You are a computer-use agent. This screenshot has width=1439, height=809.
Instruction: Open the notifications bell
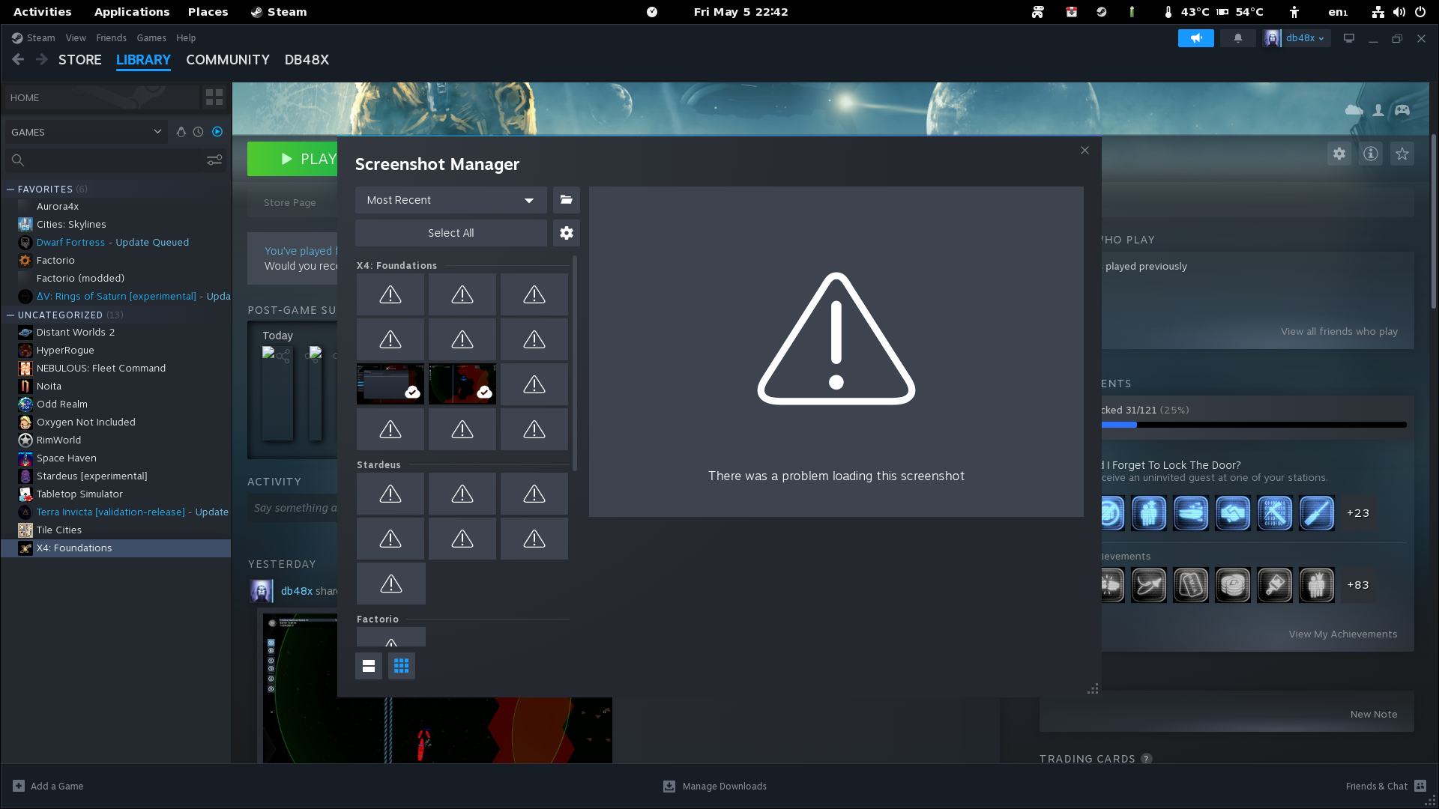(1238, 38)
